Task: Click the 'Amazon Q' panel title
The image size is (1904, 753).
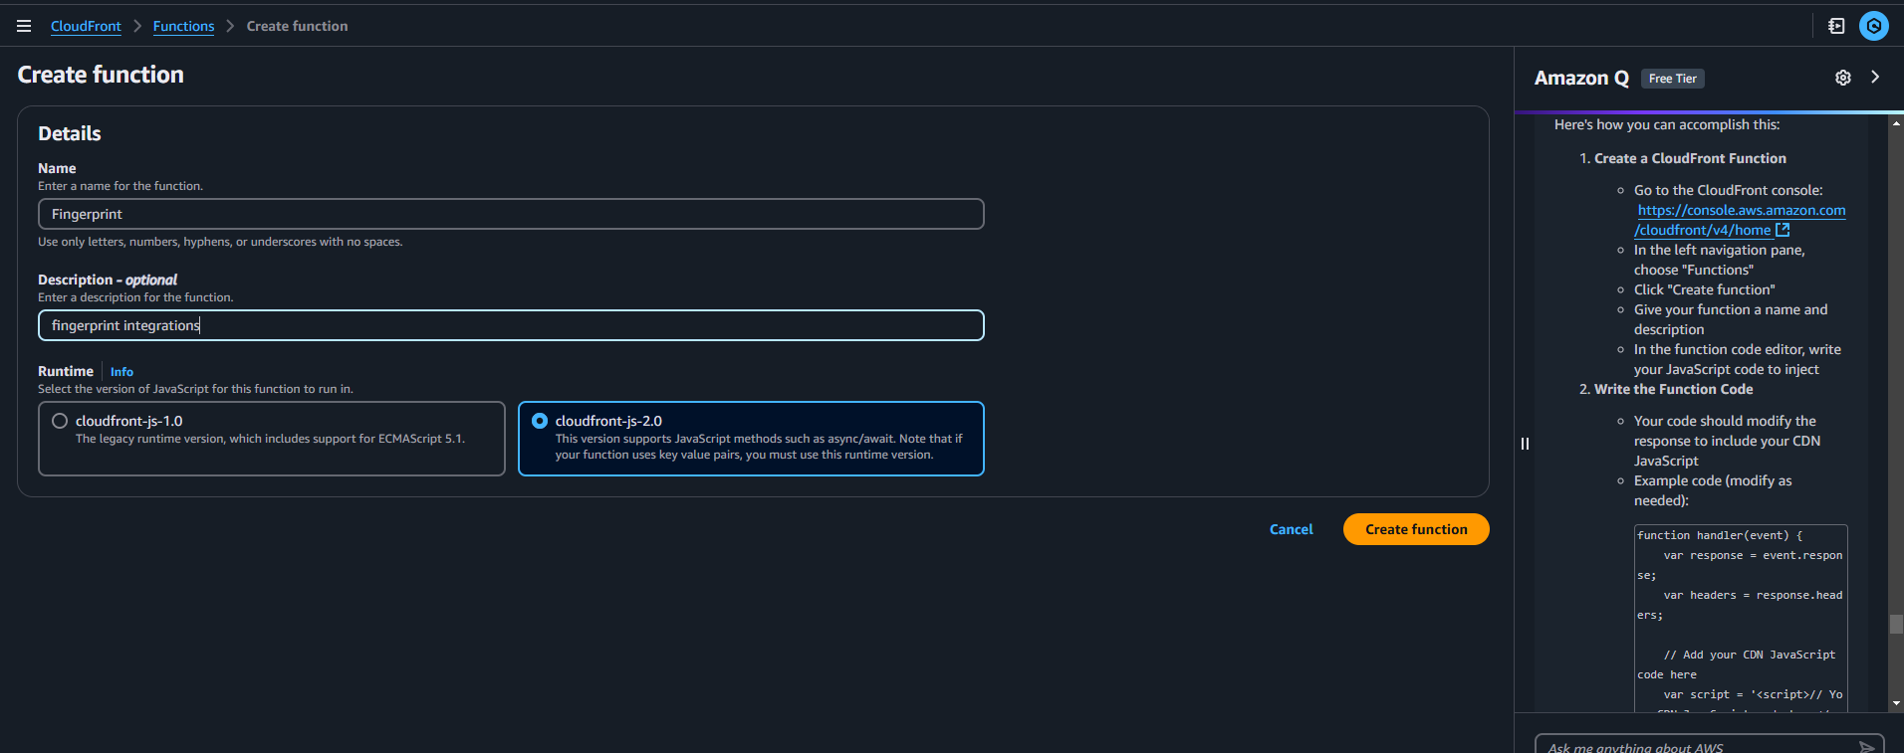Action: coord(1581,78)
